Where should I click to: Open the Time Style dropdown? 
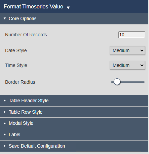tap(127, 65)
